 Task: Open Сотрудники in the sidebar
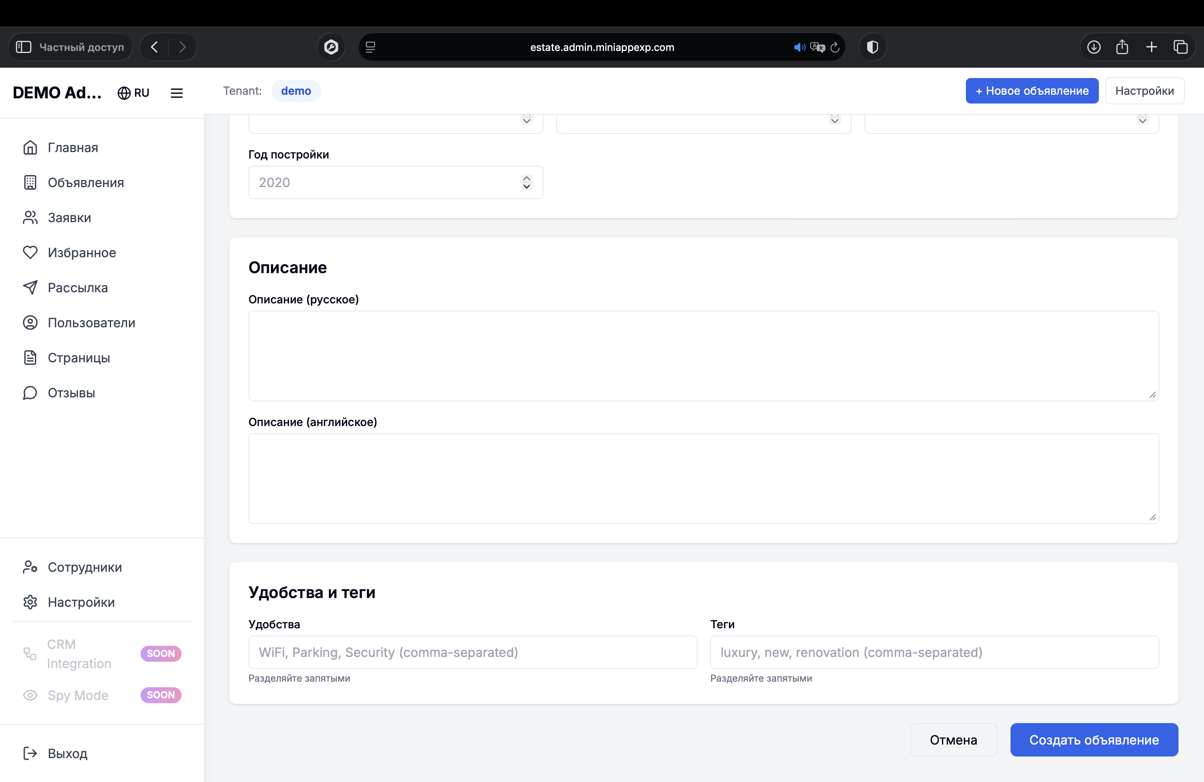(x=84, y=567)
